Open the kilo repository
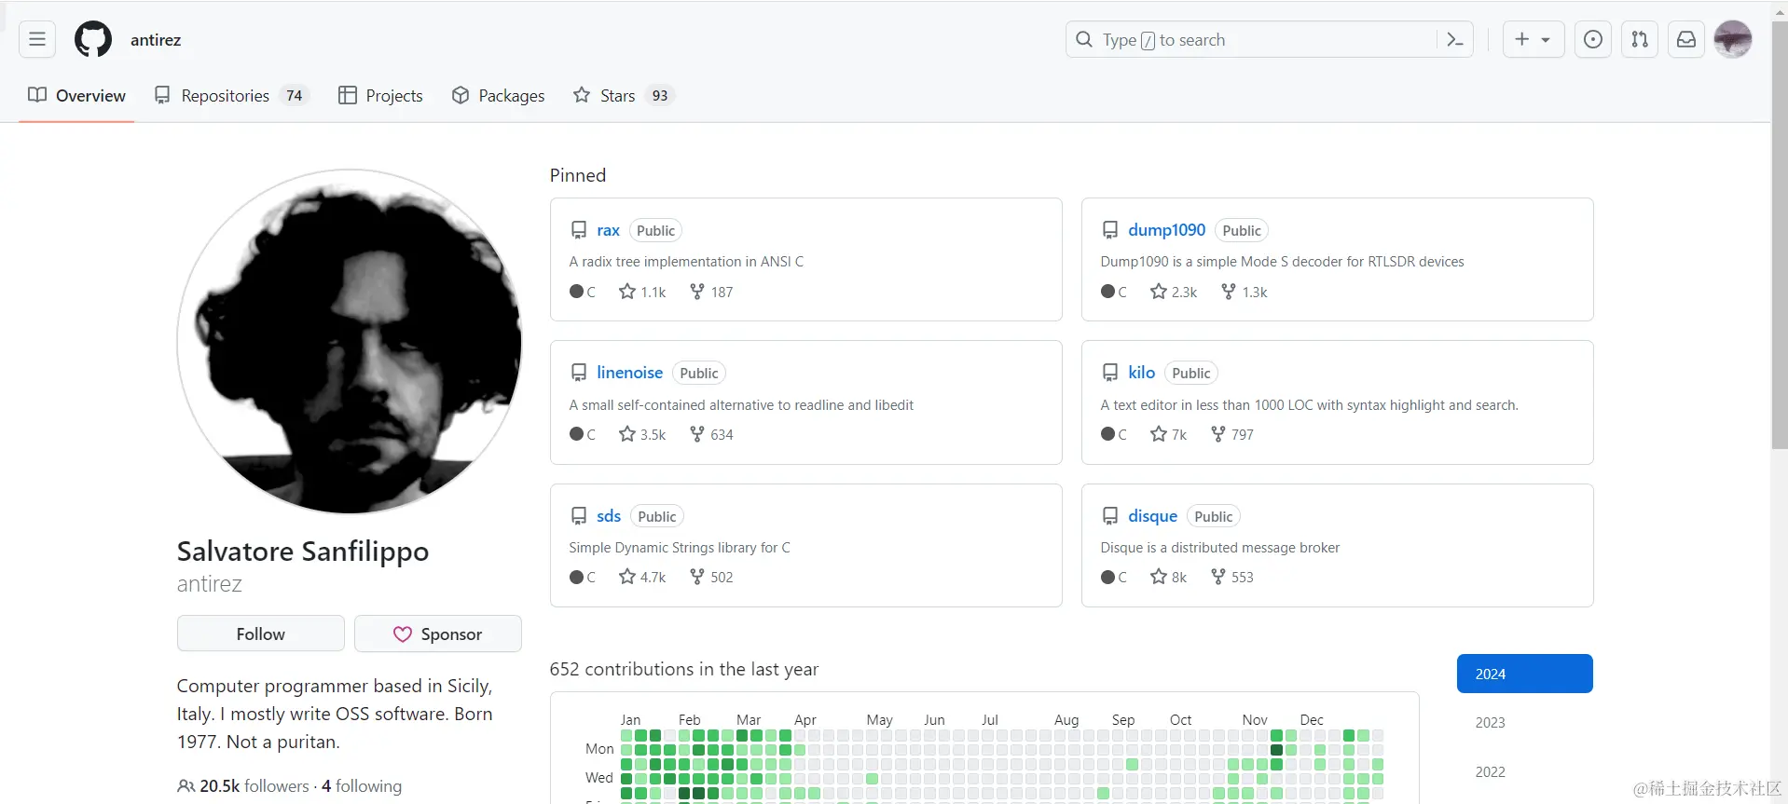This screenshot has height=804, width=1788. click(x=1141, y=373)
